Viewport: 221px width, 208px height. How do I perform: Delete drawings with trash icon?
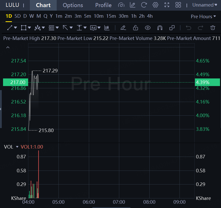coord(213,28)
